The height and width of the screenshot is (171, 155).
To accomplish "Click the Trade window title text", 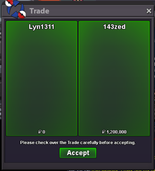I will [39, 11].
